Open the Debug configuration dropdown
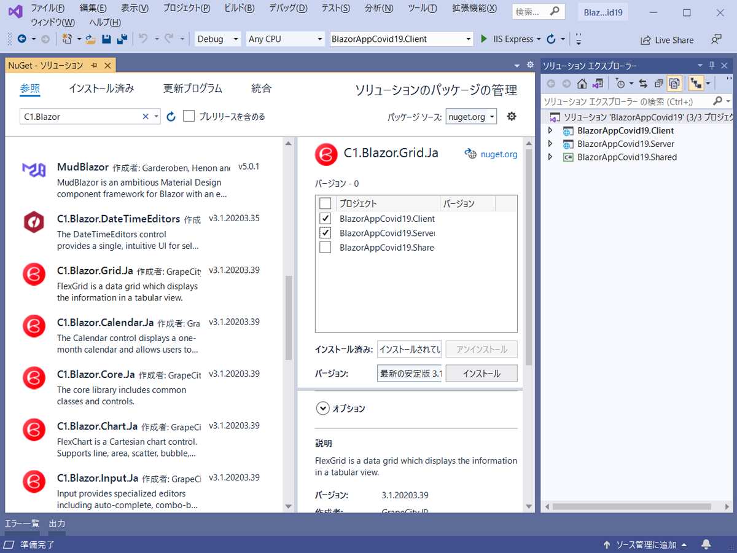The height and width of the screenshot is (553, 737). click(218, 39)
